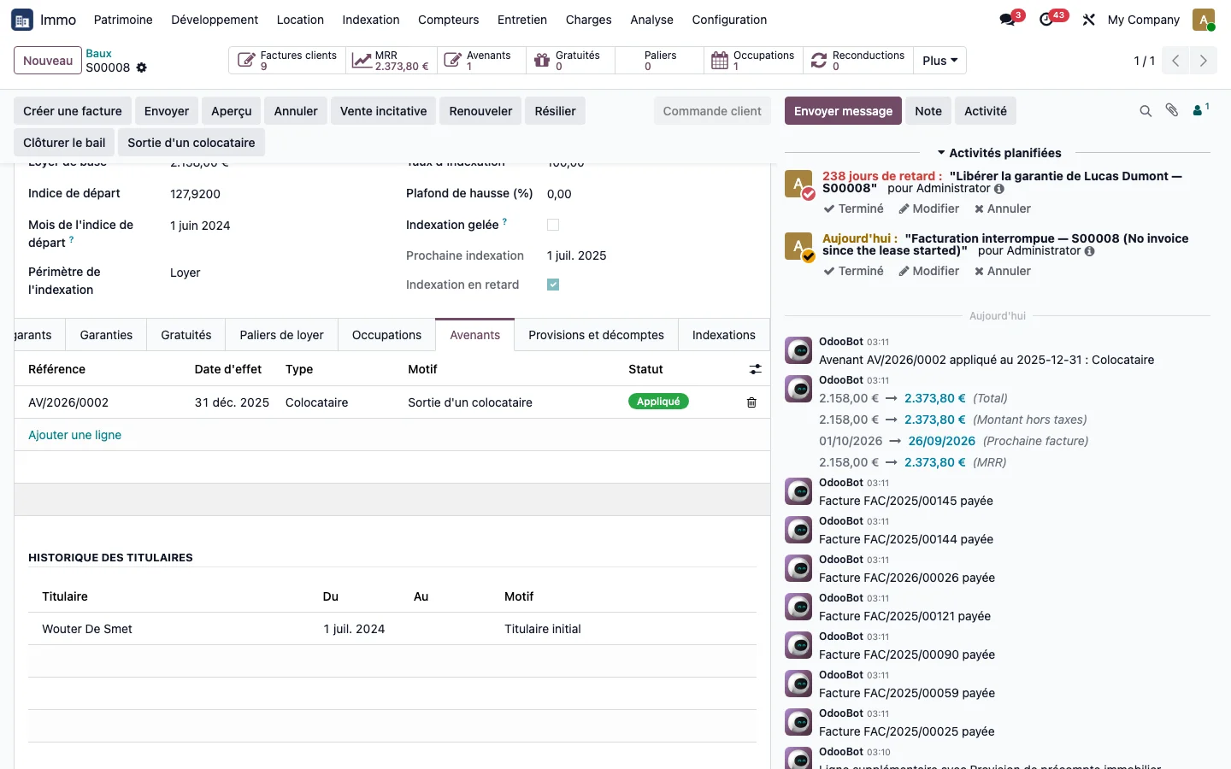Click Créer une facture
Image resolution: width=1231 pixels, height=769 pixels.
pyautogui.click(x=73, y=111)
